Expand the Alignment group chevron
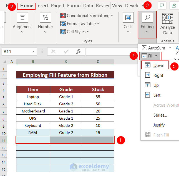Viewport: 179px width, 176px height. 22,32
